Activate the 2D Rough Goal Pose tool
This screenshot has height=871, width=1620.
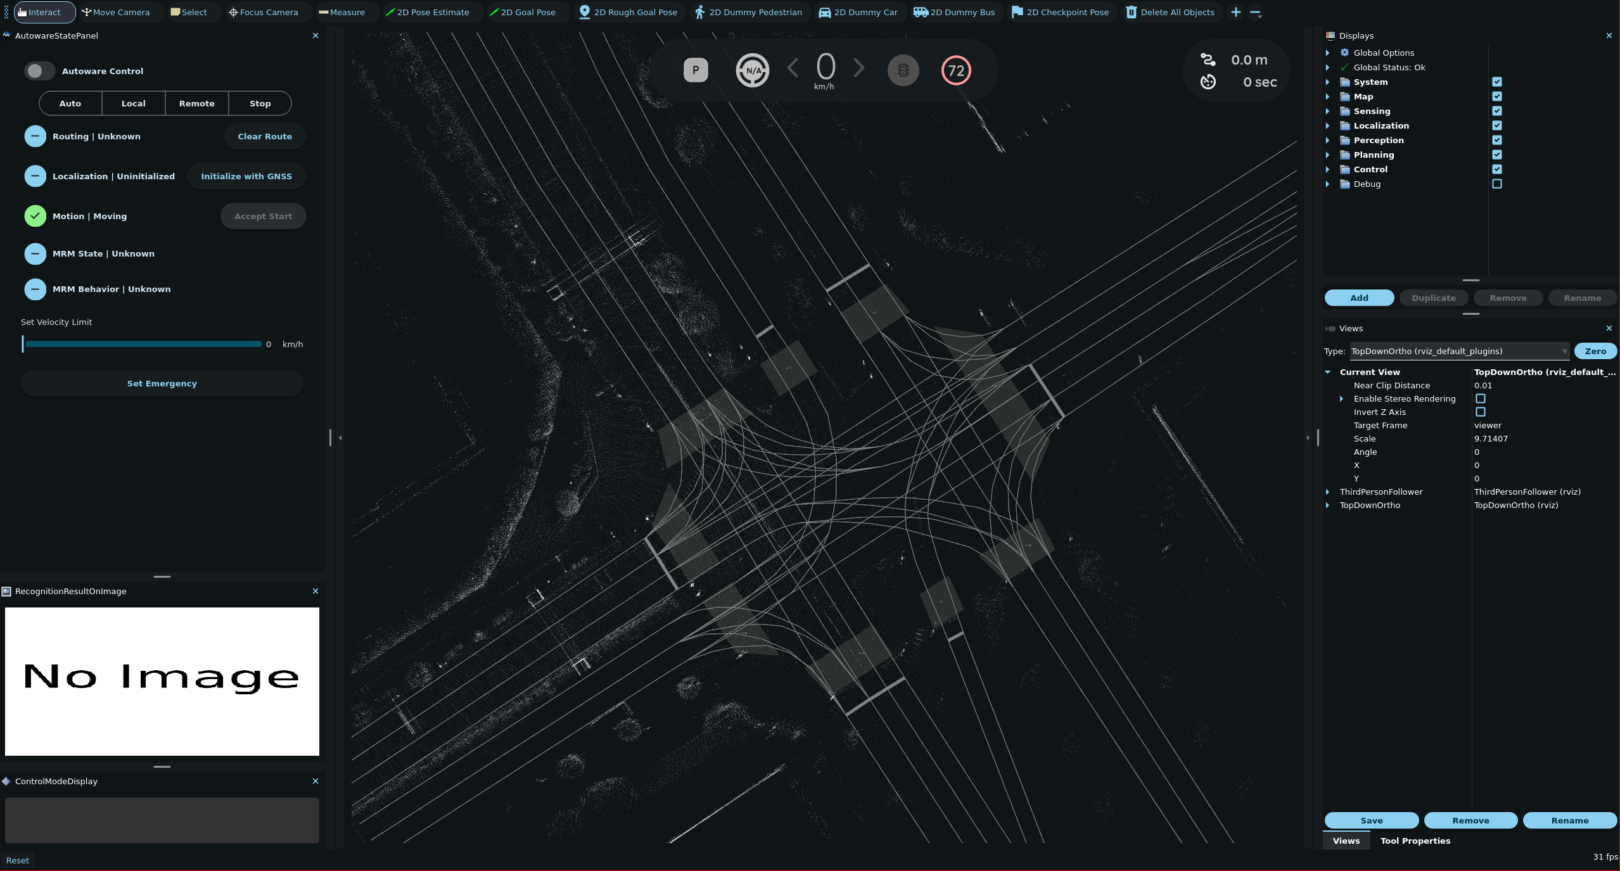coord(628,12)
